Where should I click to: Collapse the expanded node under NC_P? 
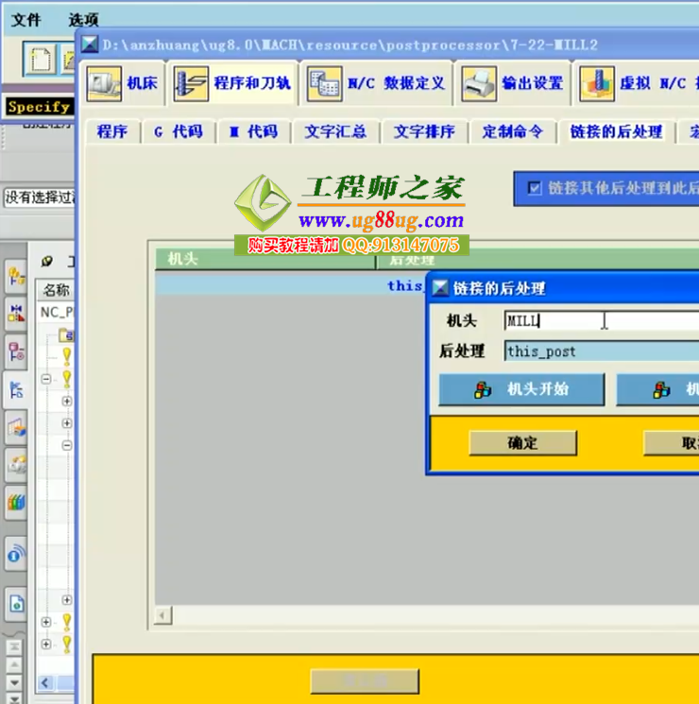point(46,378)
